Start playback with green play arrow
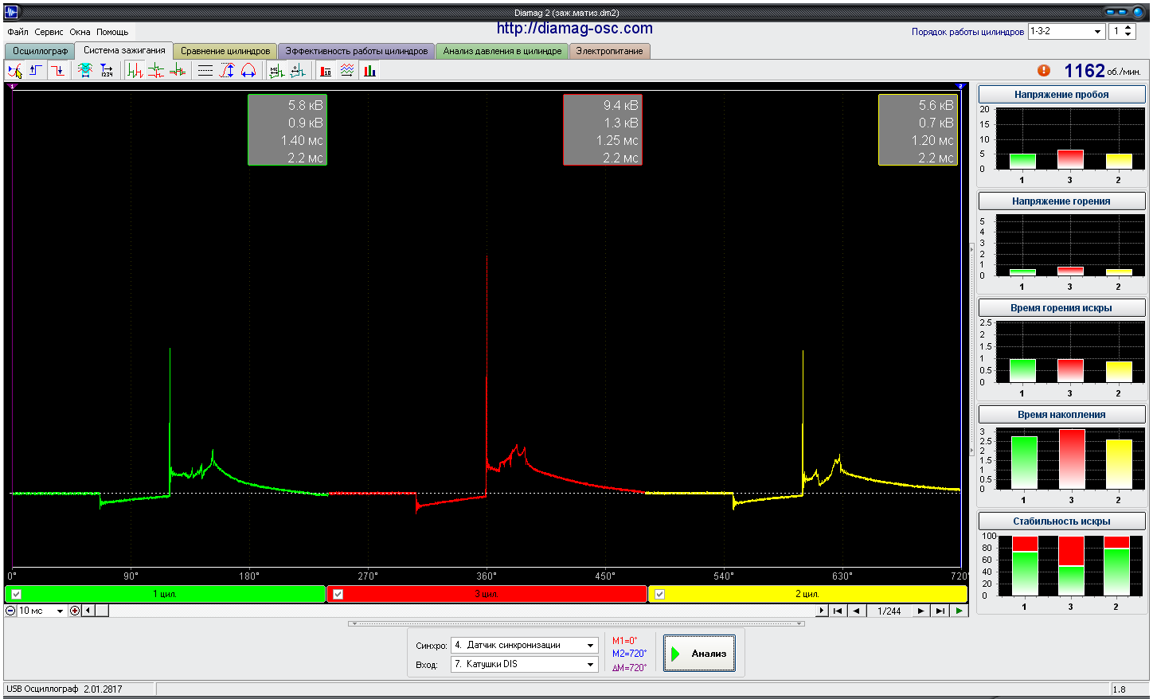The width and height of the screenshot is (1153, 699). coord(960,611)
